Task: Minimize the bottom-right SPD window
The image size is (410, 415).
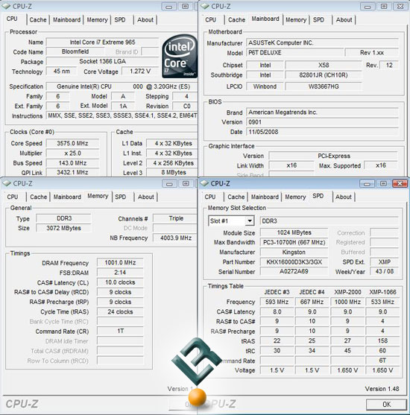Action: 367,184
